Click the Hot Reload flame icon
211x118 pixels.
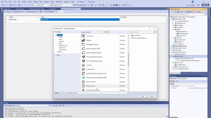[92, 5]
